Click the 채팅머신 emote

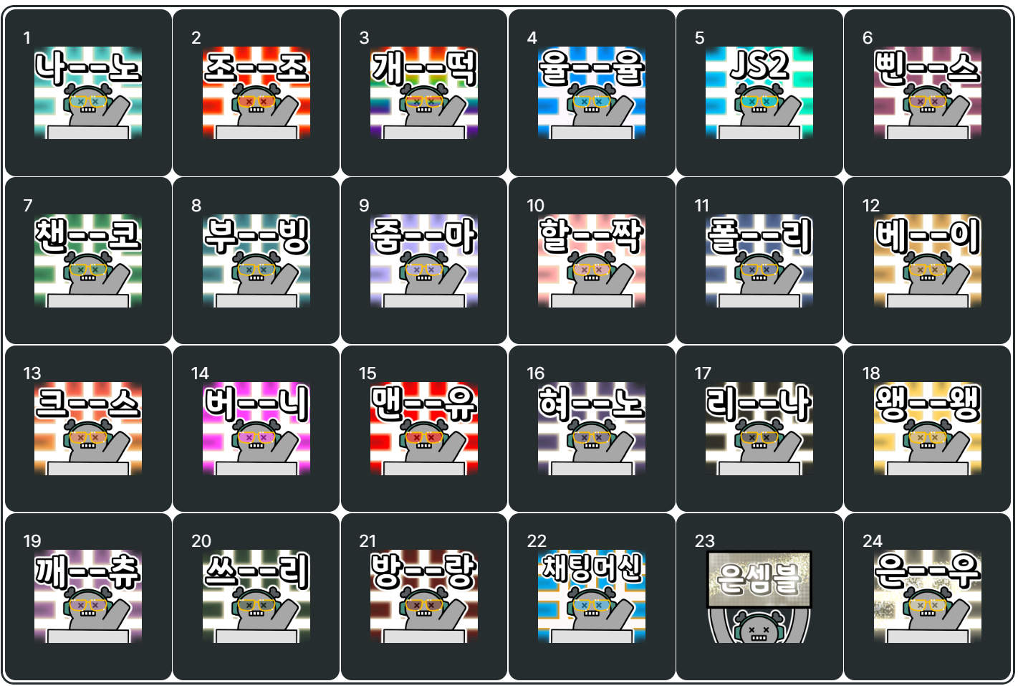coord(592,596)
